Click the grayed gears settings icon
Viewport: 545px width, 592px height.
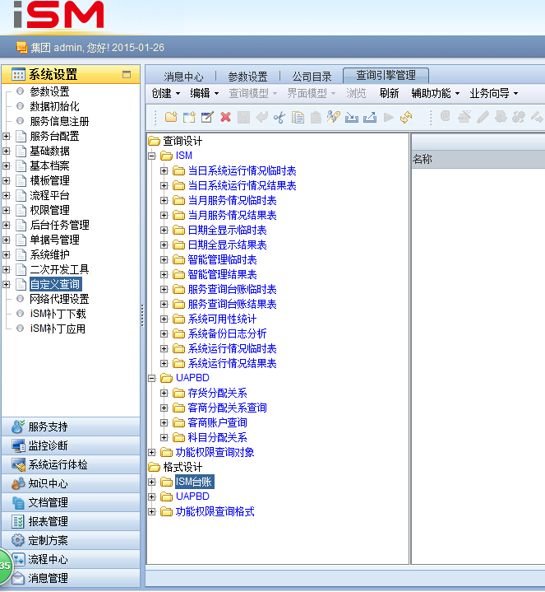point(519,117)
